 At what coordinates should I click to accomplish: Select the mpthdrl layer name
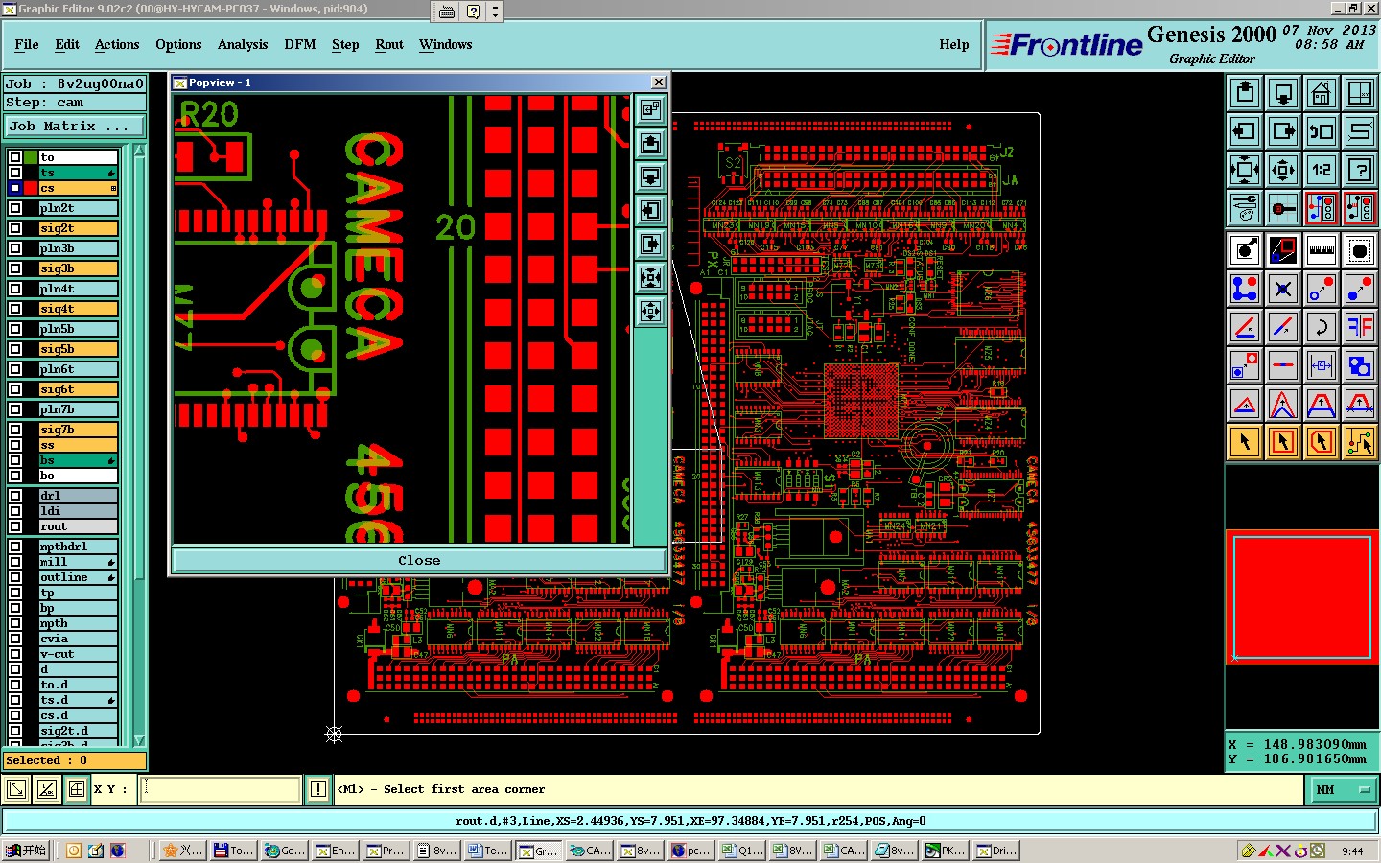[x=79, y=547]
